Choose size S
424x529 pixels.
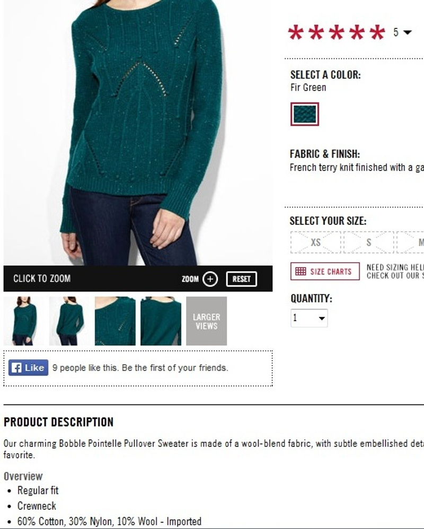coord(369,242)
